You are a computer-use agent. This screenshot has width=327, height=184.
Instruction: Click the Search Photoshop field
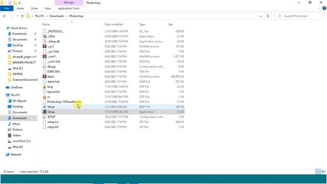[299, 16]
